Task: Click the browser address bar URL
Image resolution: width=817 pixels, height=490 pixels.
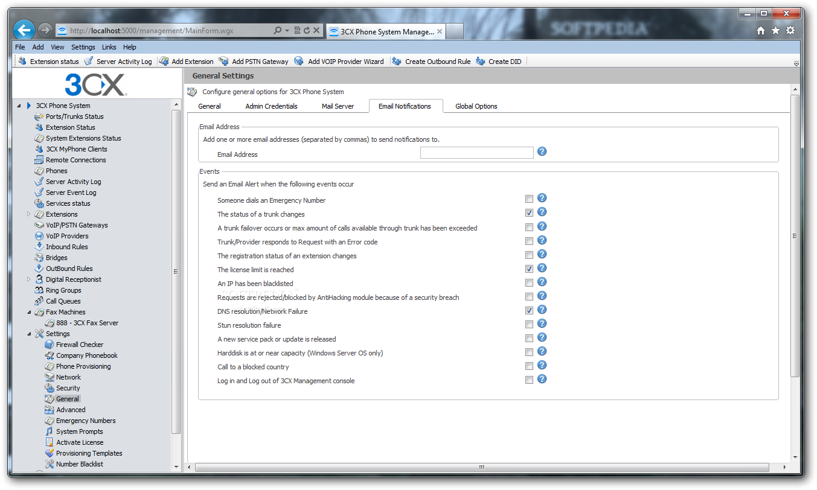Action: pos(151,31)
